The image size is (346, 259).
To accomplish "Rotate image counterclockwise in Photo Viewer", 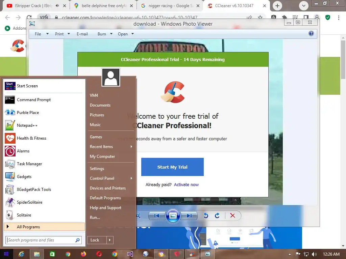I will (206, 215).
